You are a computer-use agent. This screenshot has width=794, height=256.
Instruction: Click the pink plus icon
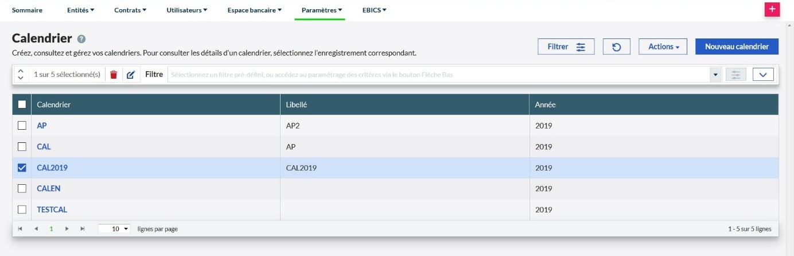pyautogui.click(x=772, y=9)
